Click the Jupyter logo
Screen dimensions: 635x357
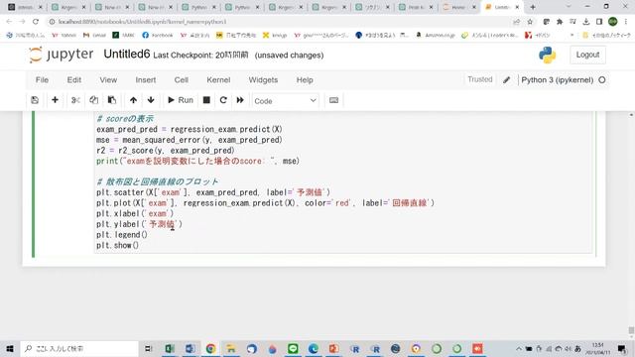tap(62, 55)
